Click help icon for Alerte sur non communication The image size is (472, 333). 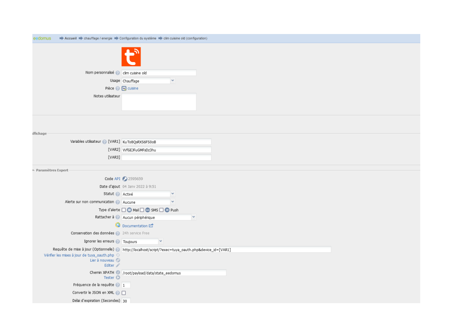(x=118, y=202)
